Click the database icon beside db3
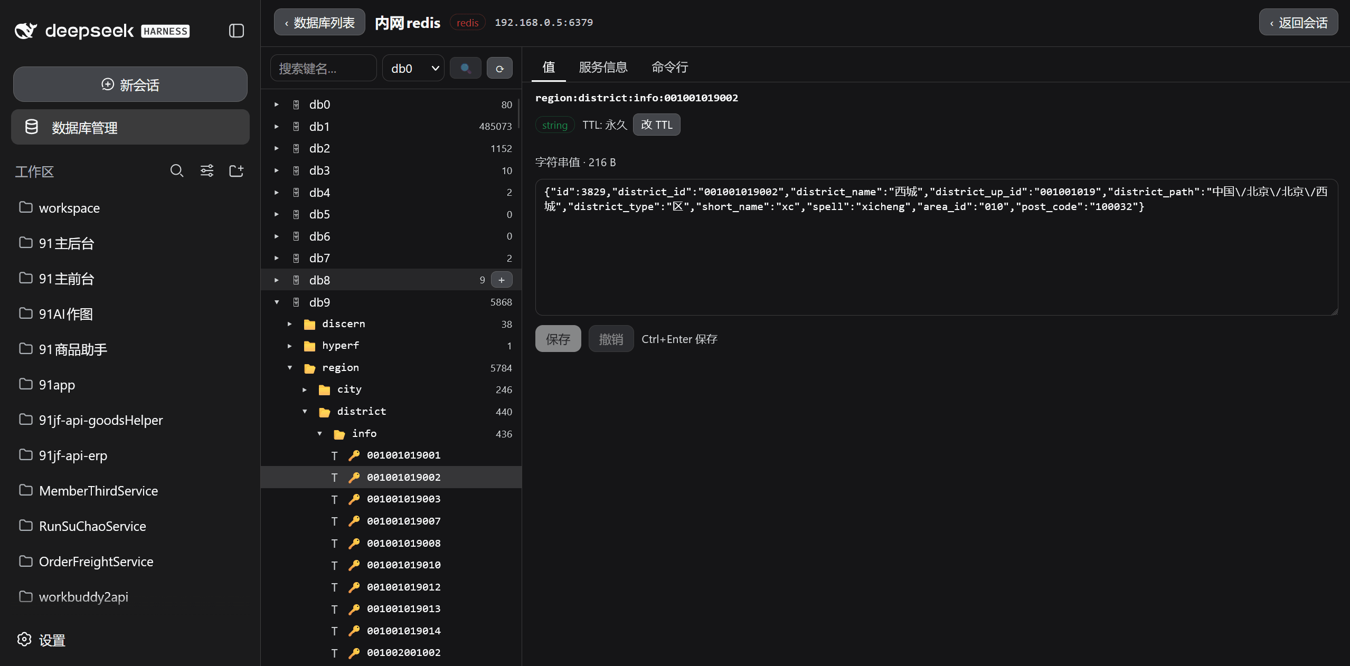Image resolution: width=1350 pixels, height=666 pixels. 296,170
